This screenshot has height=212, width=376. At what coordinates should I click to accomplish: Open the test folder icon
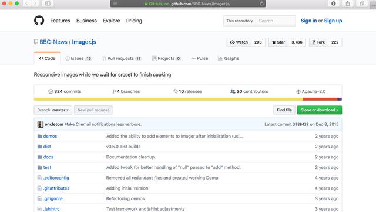40,167
